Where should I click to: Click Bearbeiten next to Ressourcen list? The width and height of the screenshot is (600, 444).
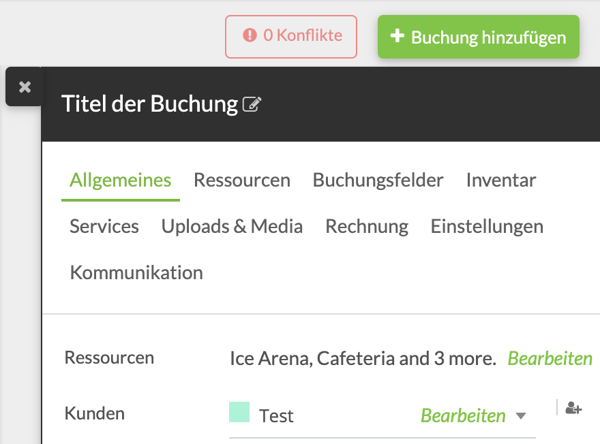coord(550,358)
